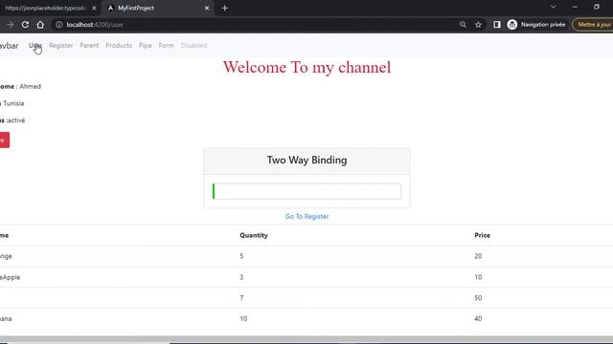Click the activé status text
The image size is (613, 344).
click(x=15, y=120)
